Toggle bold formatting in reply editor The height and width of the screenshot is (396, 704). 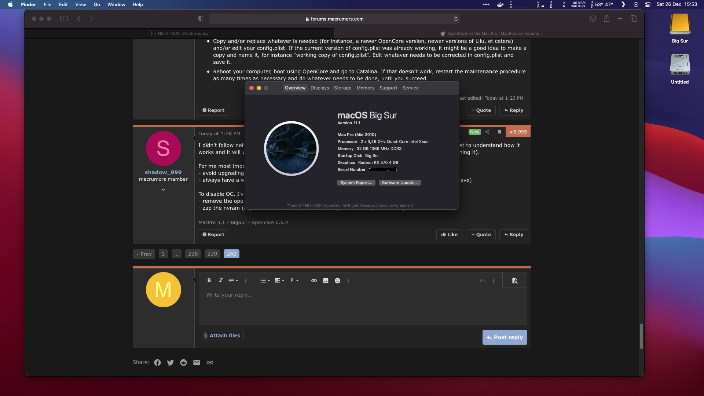point(209,280)
